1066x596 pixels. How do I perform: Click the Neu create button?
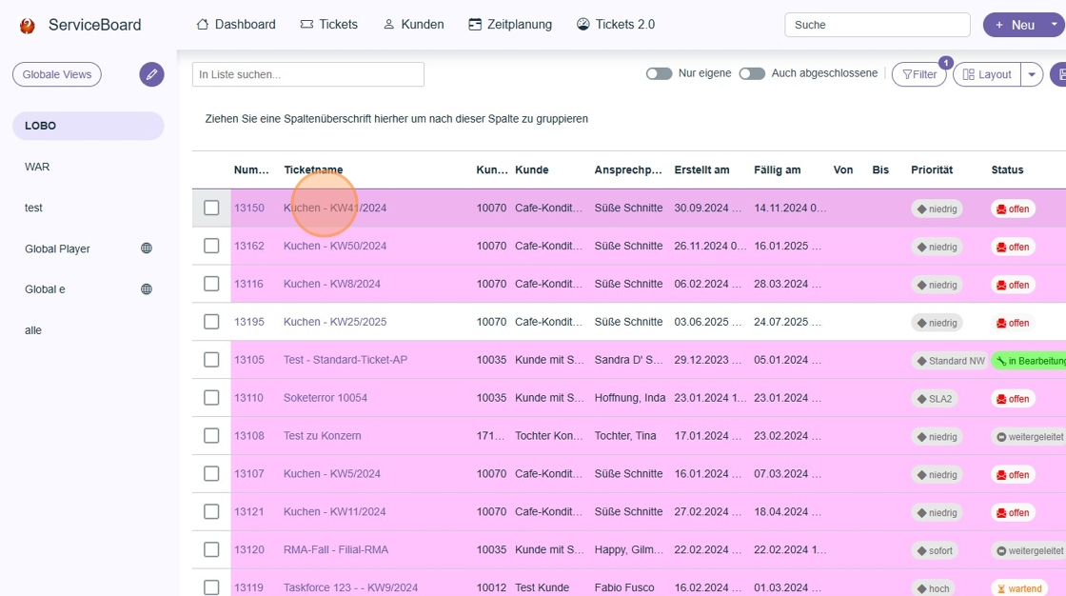pyautogui.click(x=1015, y=25)
